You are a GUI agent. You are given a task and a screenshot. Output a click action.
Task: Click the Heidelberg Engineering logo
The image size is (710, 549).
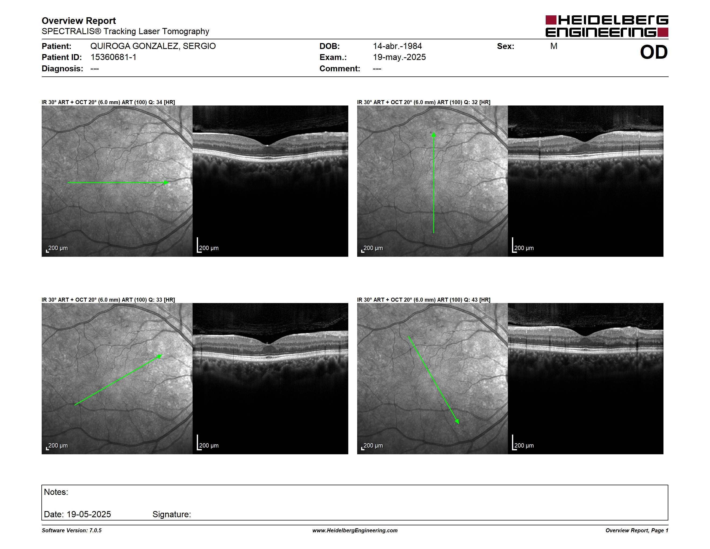coord(607,26)
